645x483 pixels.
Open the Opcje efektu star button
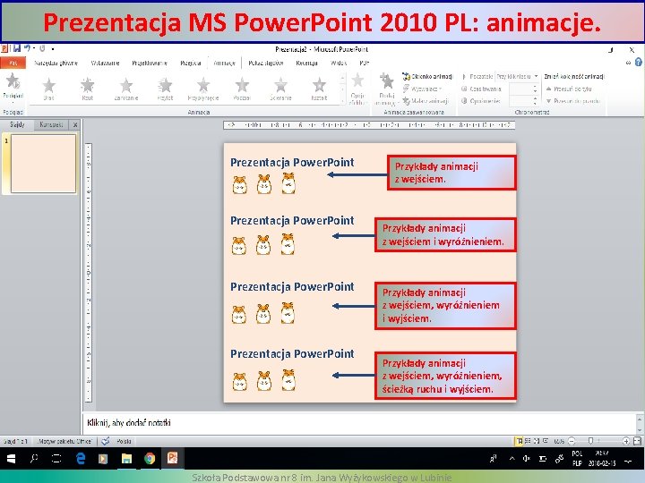[357, 80]
